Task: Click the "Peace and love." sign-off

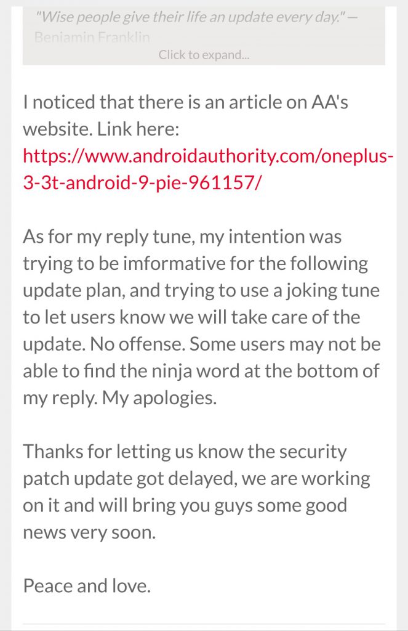Action: pos(87,586)
